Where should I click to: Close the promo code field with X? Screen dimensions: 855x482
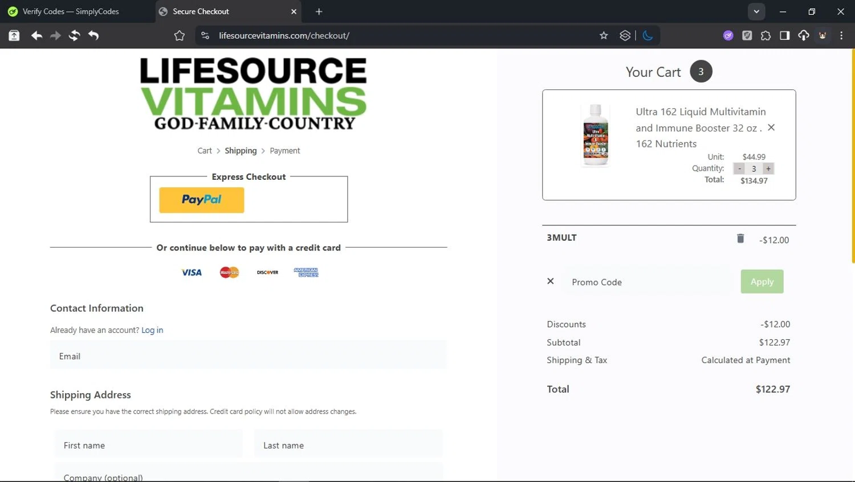click(x=550, y=281)
